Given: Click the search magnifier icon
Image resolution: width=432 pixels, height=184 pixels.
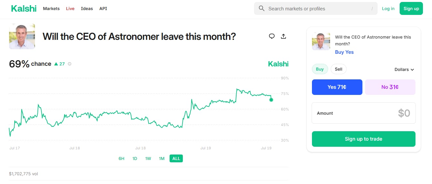Looking at the screenshot, I should click(262, 8).
